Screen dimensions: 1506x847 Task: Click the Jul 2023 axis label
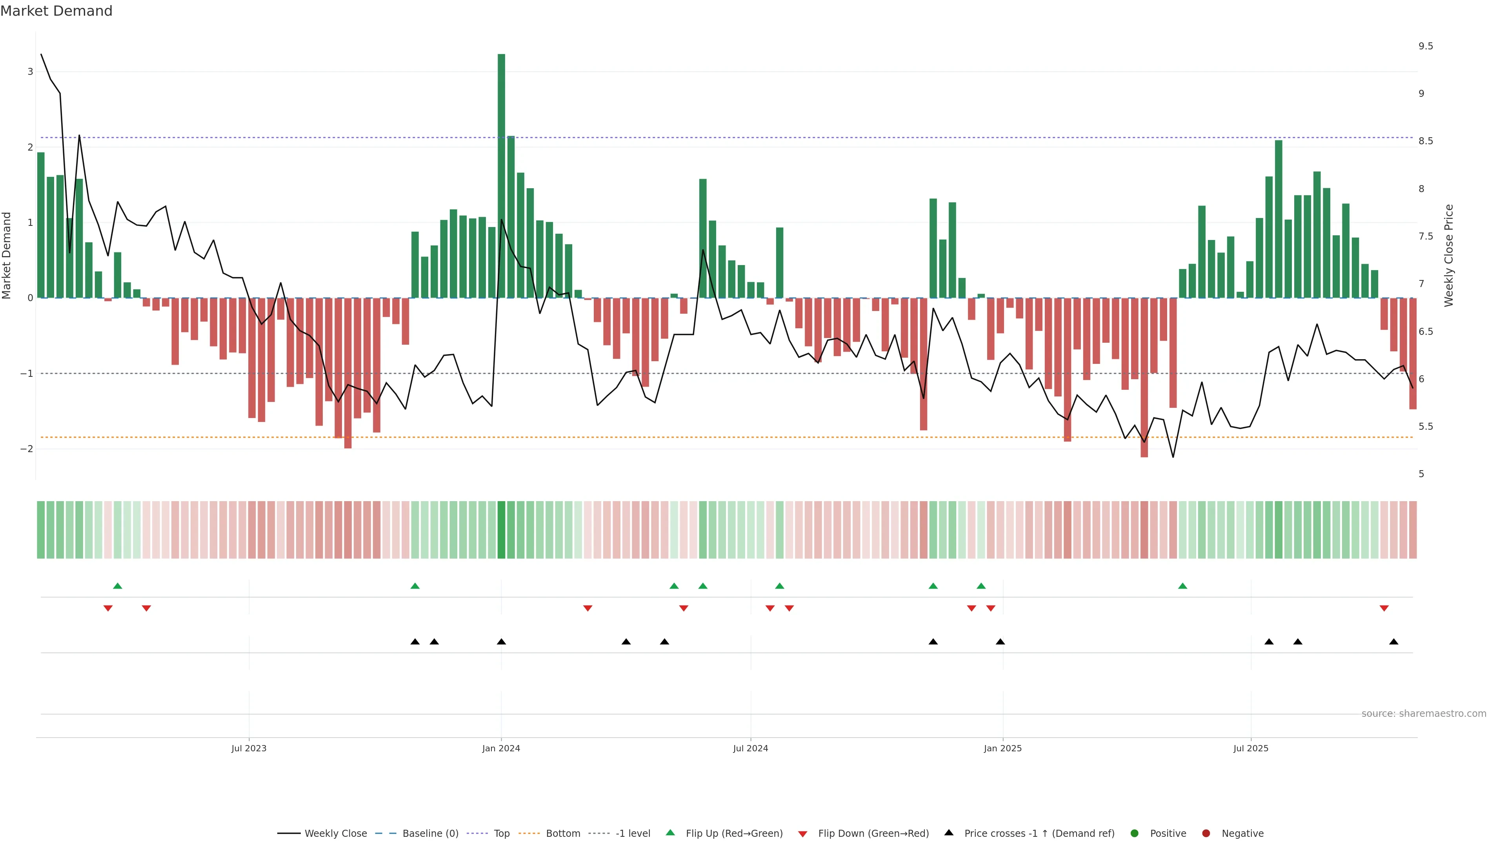coord(249,748)
